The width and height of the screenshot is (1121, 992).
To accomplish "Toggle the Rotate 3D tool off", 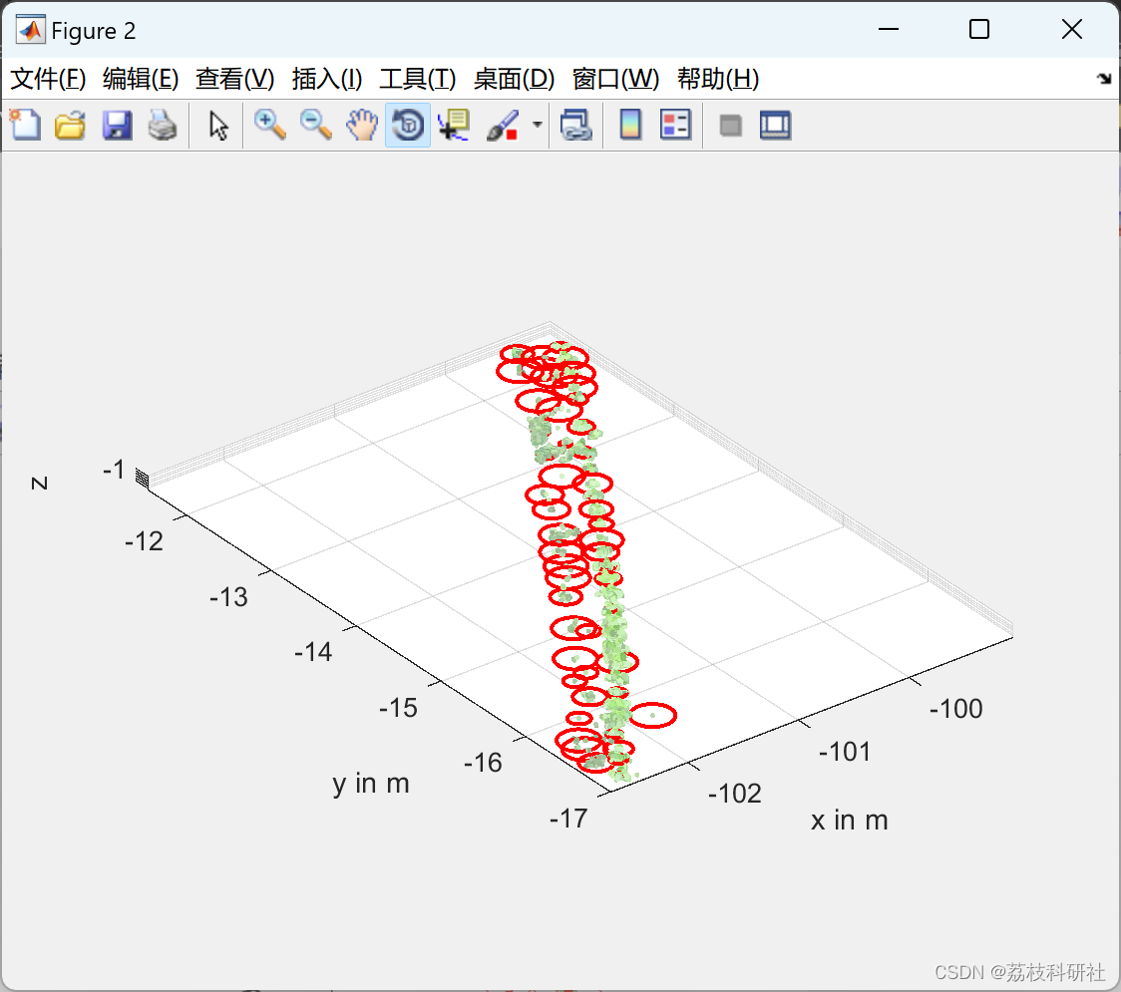I will coord(408,126).
